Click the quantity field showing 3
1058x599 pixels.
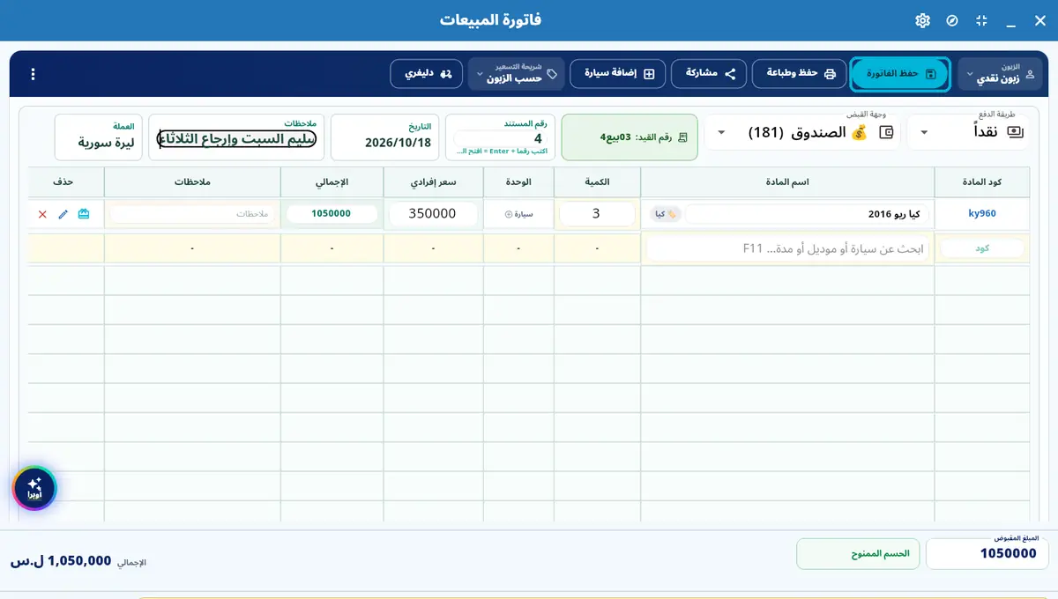[x=597, y=214]
